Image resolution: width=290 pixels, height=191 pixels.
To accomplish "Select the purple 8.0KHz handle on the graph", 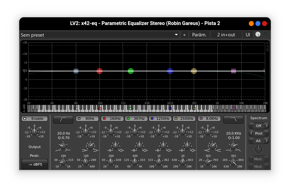I will (x=233, y=71).
